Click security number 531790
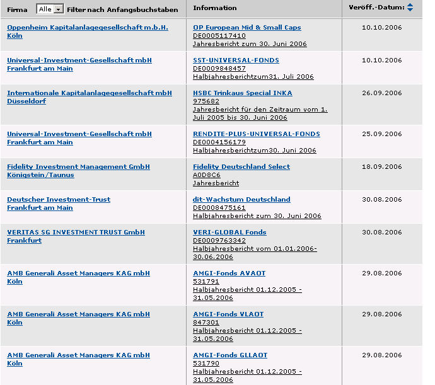This screenshot has width=435, height=385. point(206,364)
